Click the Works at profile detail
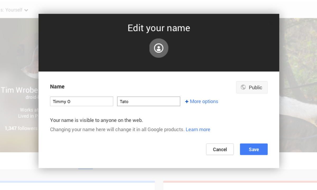 click(x=29, y=110)
